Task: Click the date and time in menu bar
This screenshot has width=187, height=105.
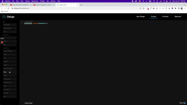Action: (179, 1)
